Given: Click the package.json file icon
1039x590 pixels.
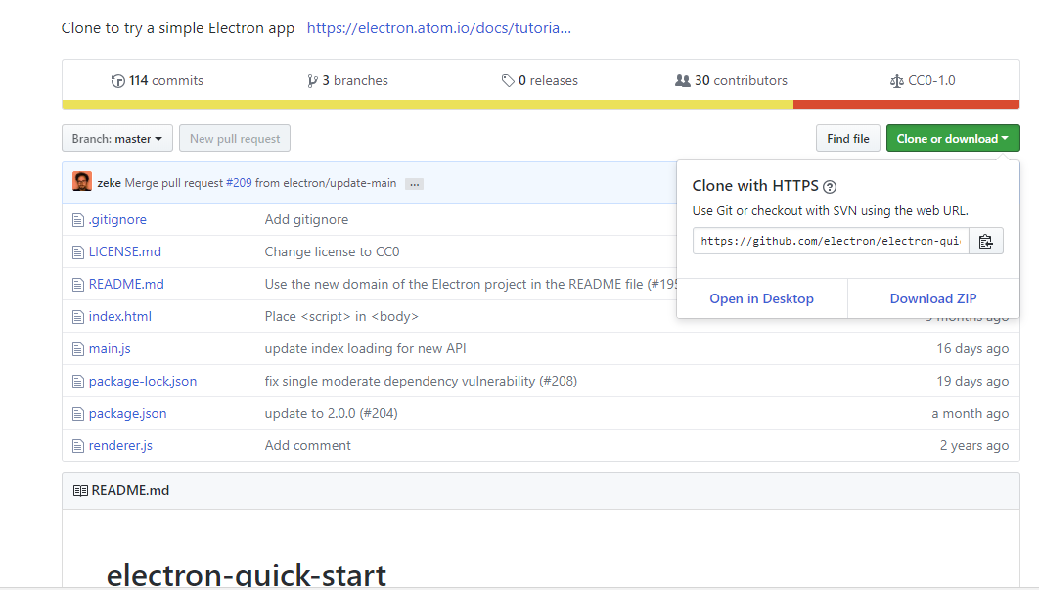Looking at the screenshot, I should pyautogui.click(x=78, y=414).
